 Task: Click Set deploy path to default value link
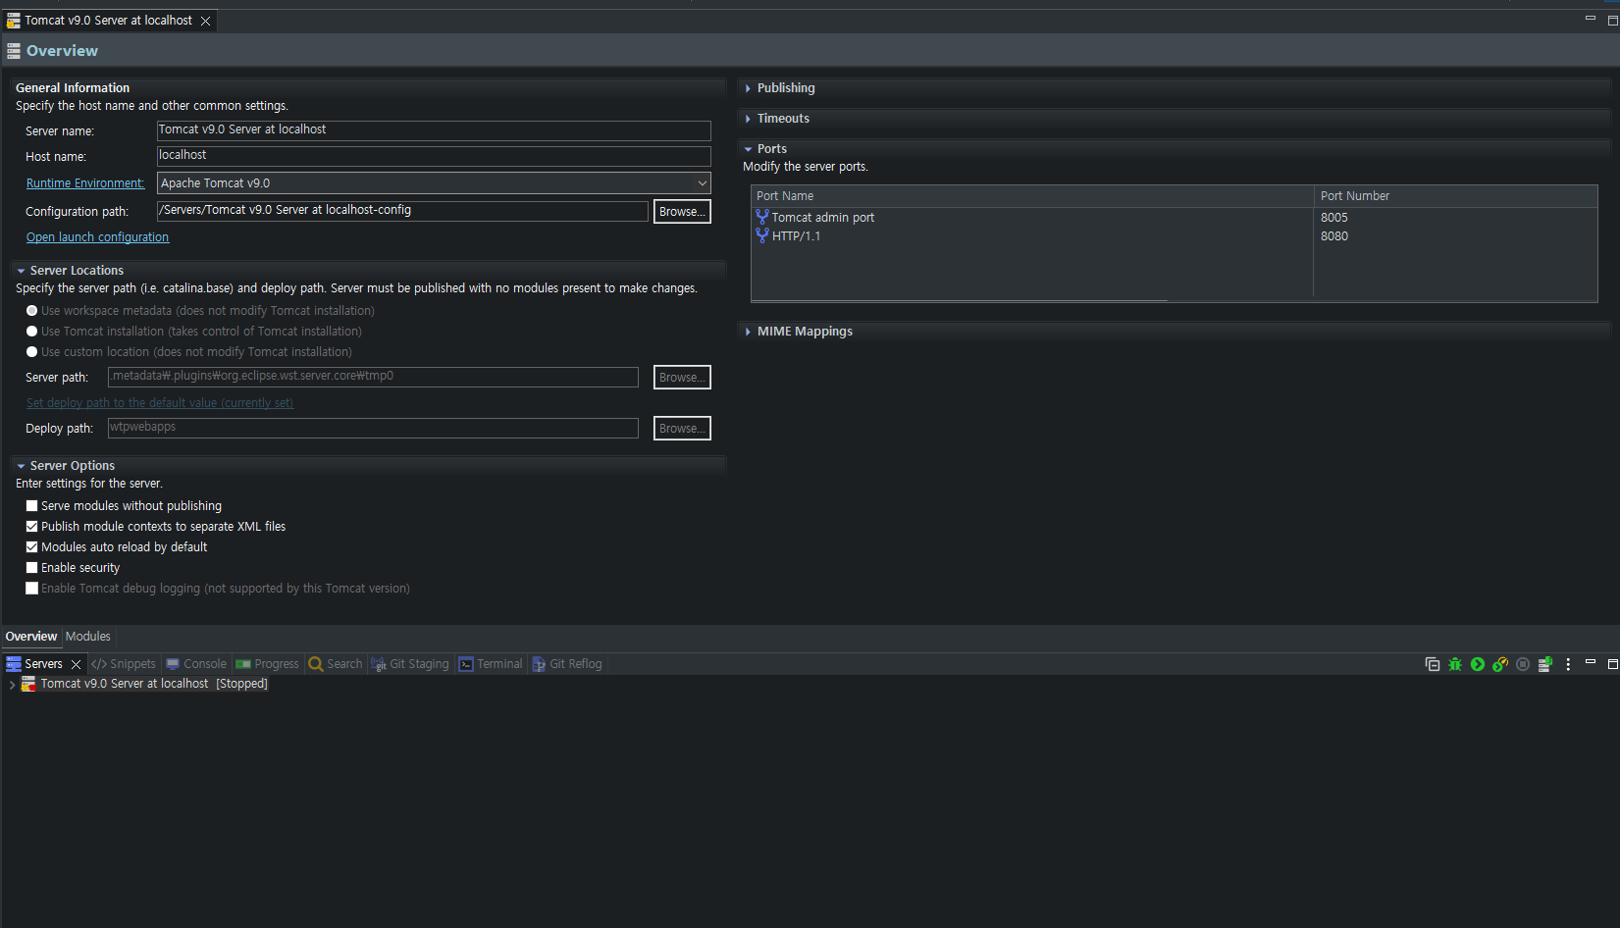coord(160,403)
